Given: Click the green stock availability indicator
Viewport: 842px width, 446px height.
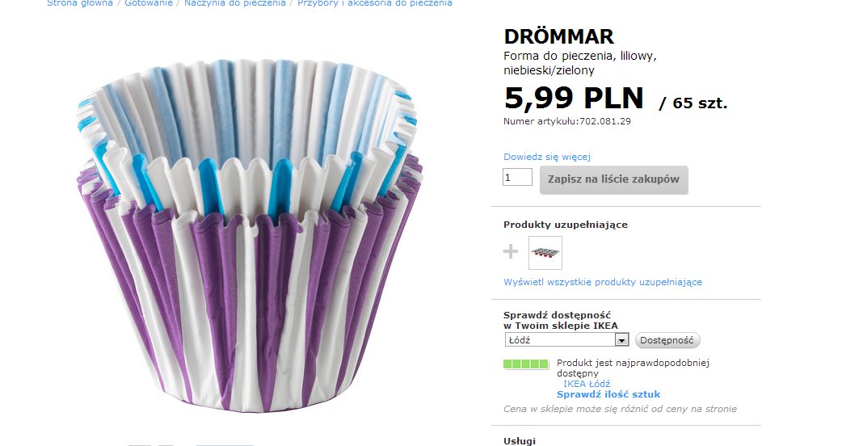Looking at the screenshot, I should pyautogui.click(x=525, y=364).
